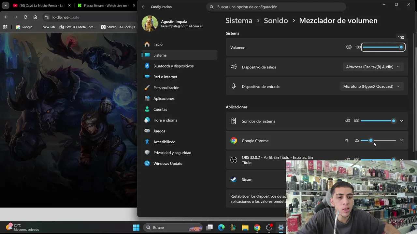Screen dimensions: 417x234
Task: Click Chrome back navigation arrow
Action: [6, 17]
